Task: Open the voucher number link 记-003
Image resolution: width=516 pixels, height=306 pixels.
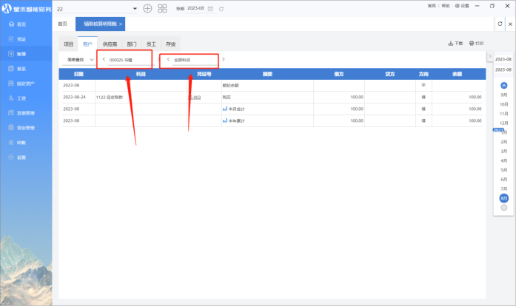Action: tap(196, 97)
